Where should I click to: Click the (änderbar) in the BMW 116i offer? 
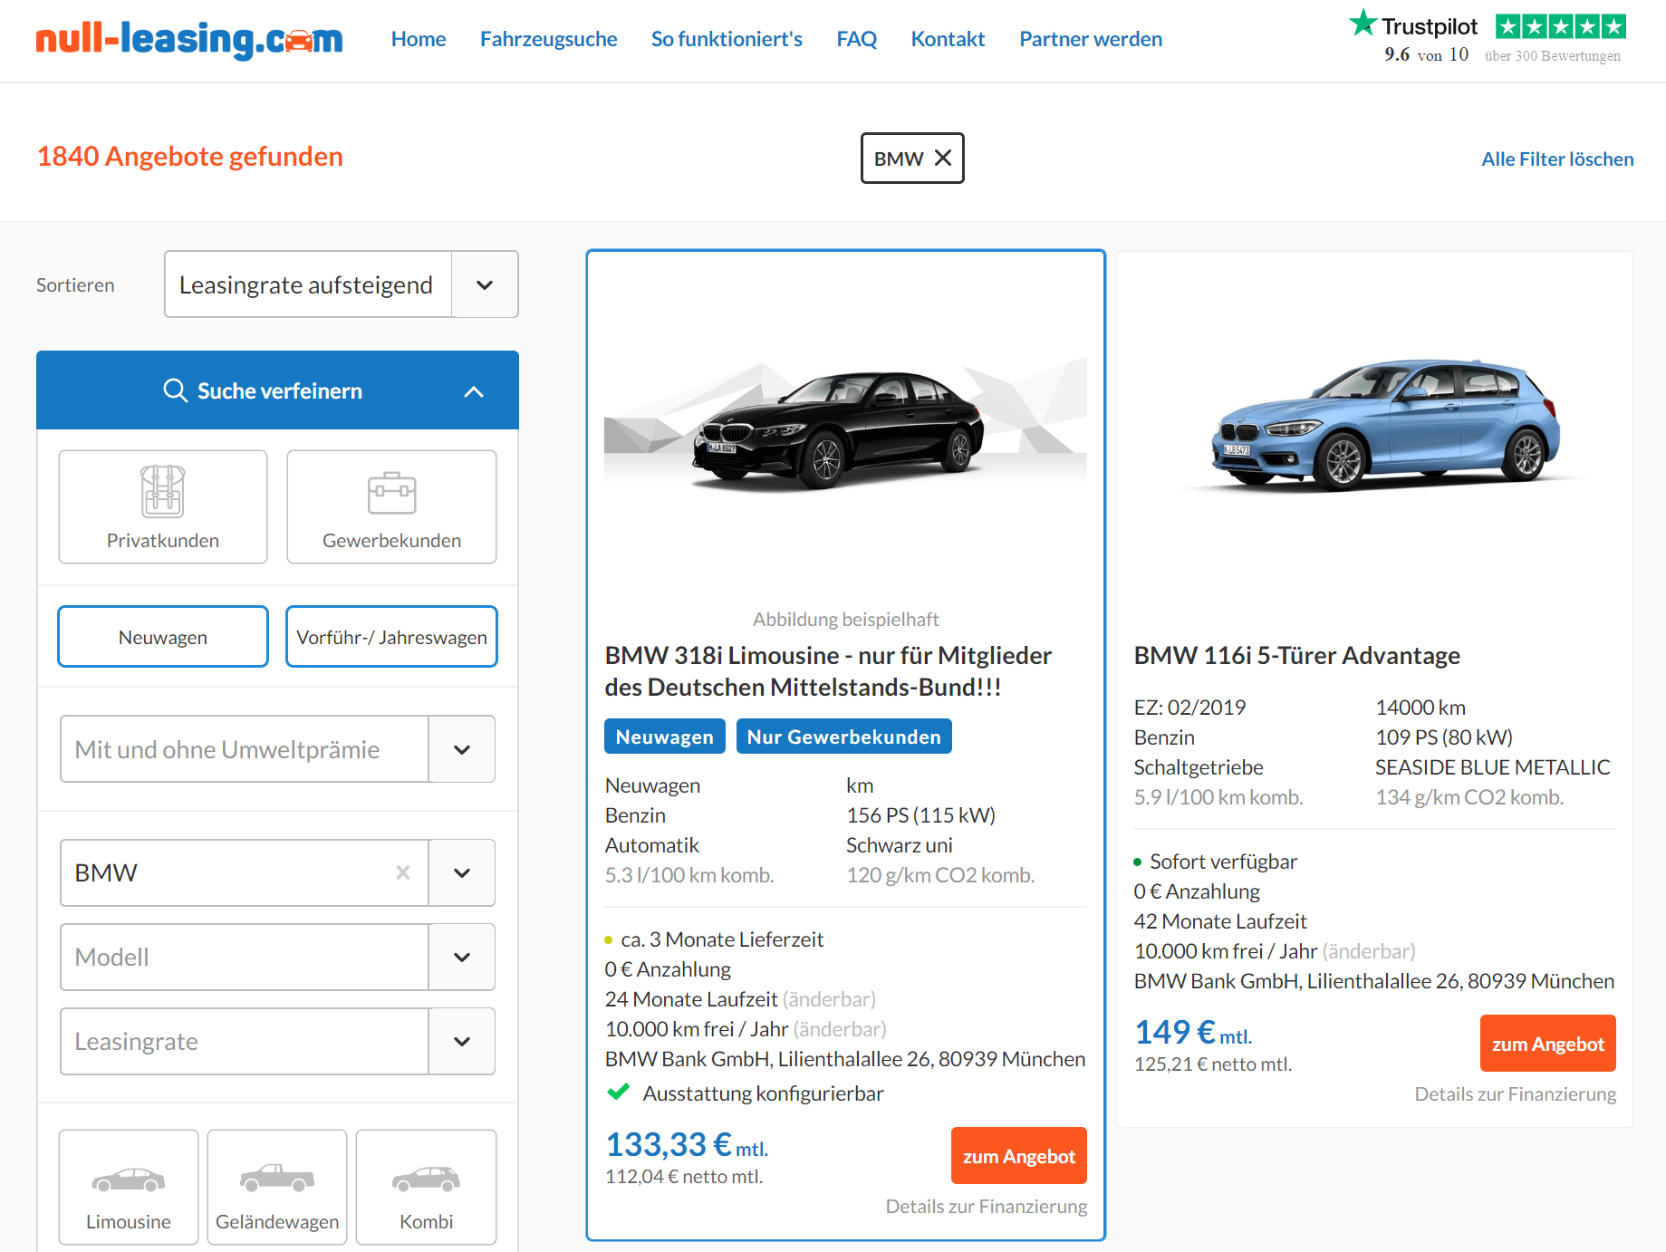[x=1369, y=951]
